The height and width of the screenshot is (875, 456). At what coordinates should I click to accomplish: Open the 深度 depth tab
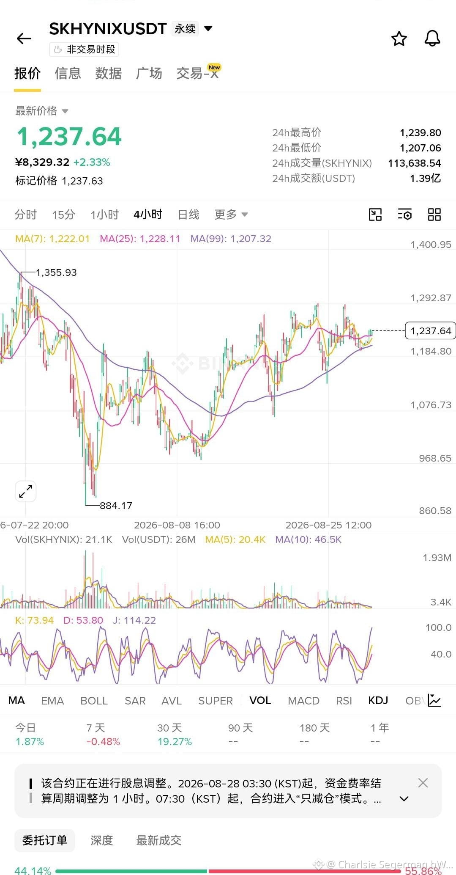(101, 840)
